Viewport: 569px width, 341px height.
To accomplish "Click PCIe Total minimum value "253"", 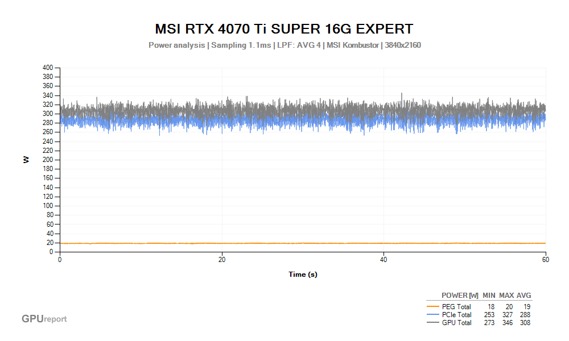I will 489,315.
